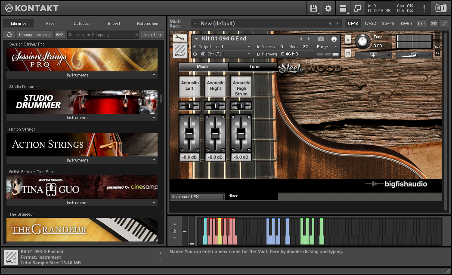Click the wrench edit-instrument icon
The height and width of the screenshot is (275, 452).
point(179,38)
